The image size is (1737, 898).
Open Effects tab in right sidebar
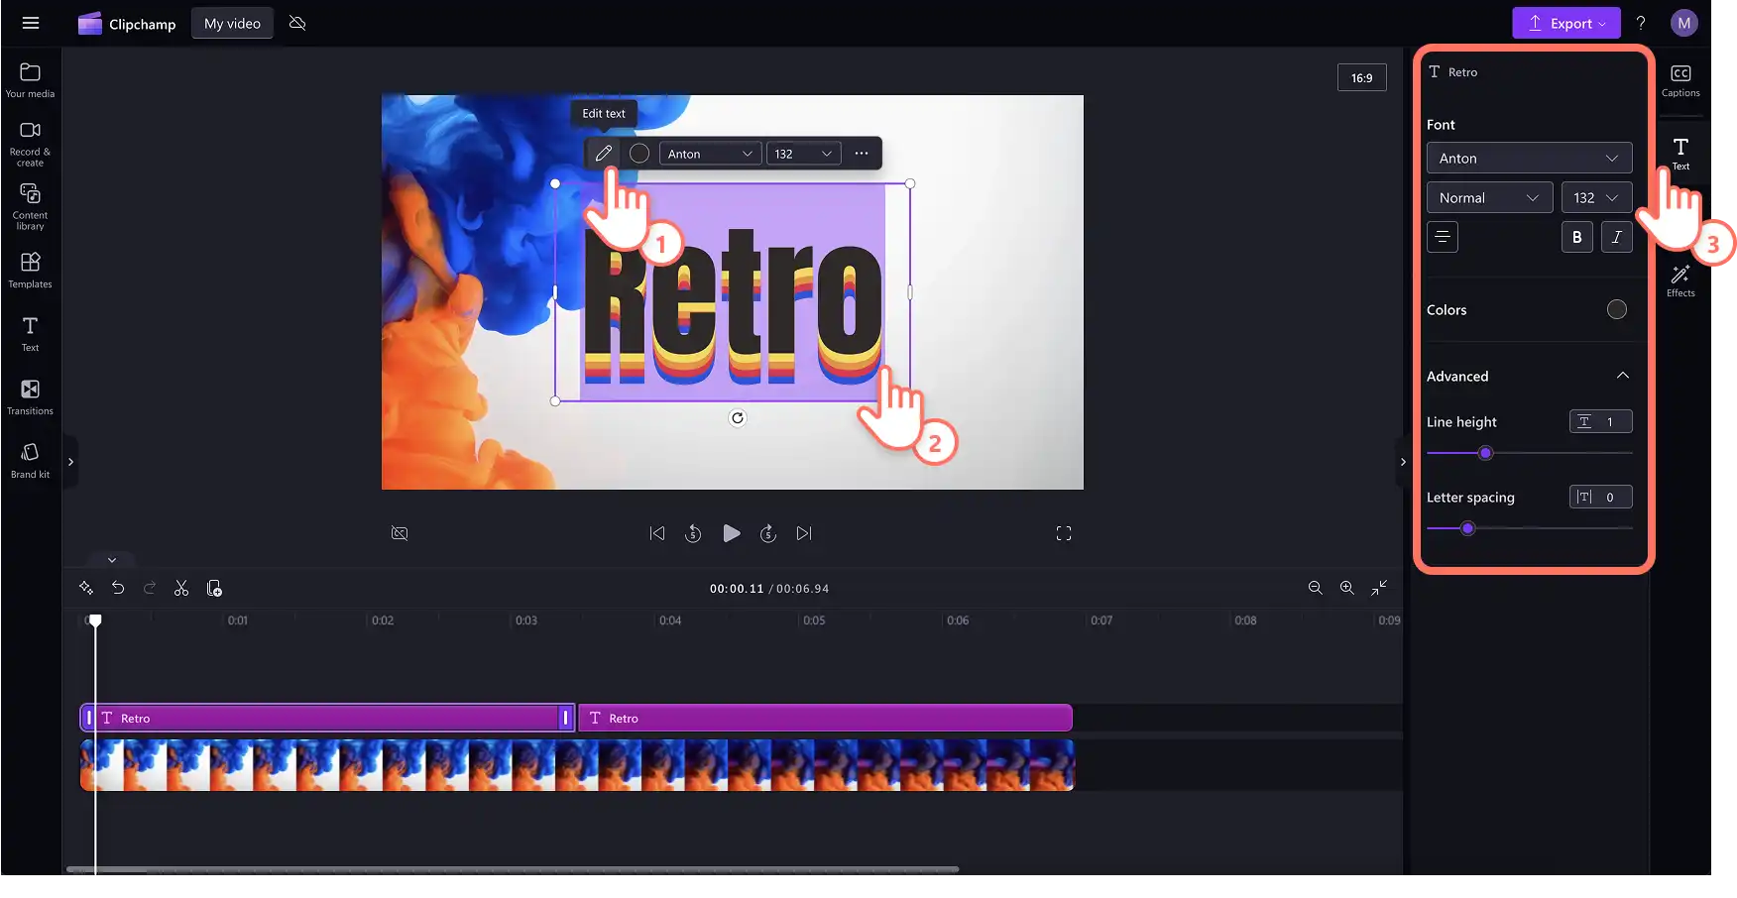[x=1680, y=281]
